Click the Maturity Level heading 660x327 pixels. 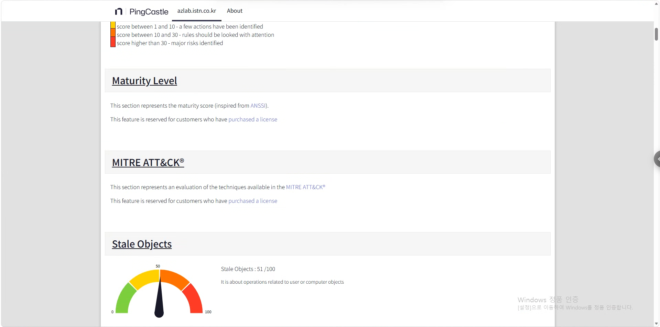pos(144,81)
